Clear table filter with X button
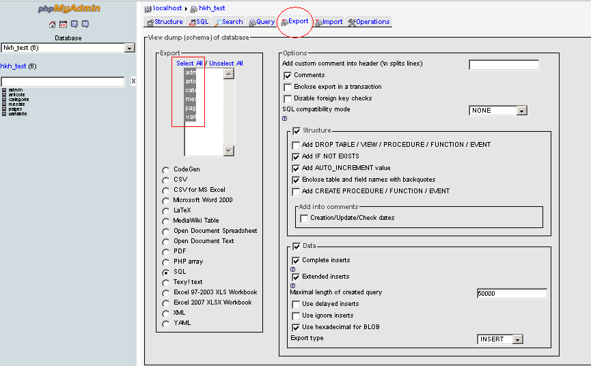The width and height of the screenshot is (591, 366). (133, 81)
